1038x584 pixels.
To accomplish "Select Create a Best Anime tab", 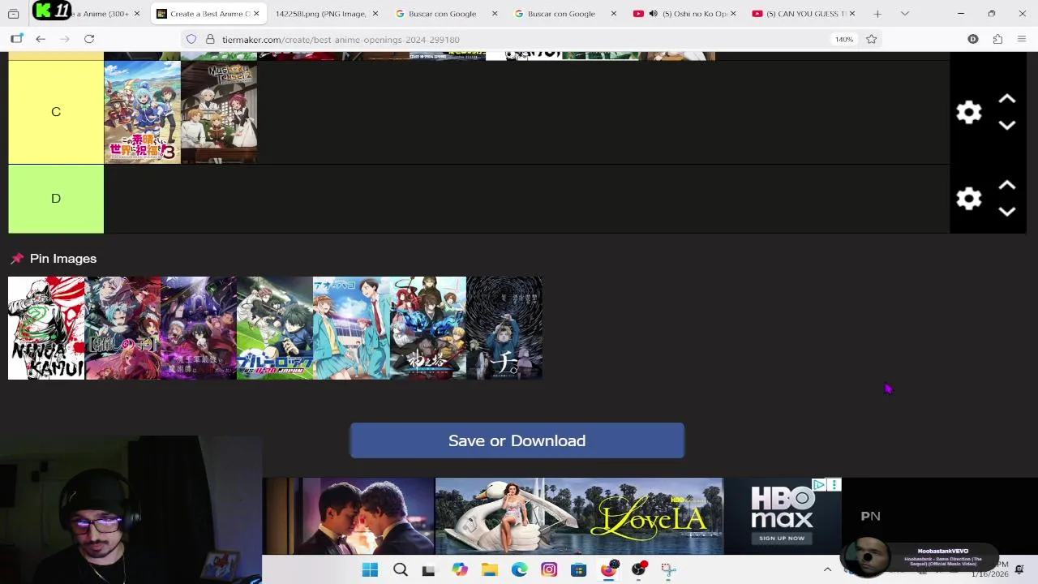I will pyautogui.click(x=208, y=14).
